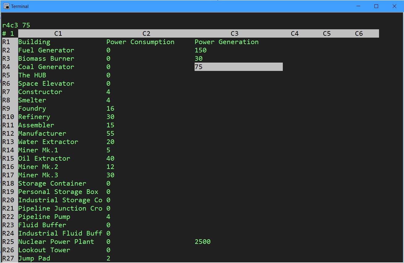Click the 'Power Consumption' header cell
The width and height of the screenshot is (404, 263).
tap(140, 42)
